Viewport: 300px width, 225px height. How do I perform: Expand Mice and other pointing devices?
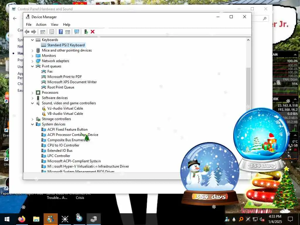[32, 50]
